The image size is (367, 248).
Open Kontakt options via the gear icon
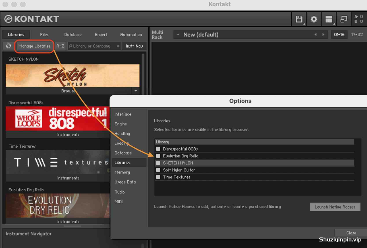(x=314, y=19)
